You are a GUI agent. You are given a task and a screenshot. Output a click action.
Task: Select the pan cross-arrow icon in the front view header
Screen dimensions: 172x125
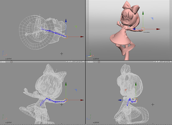coord(76,62)
